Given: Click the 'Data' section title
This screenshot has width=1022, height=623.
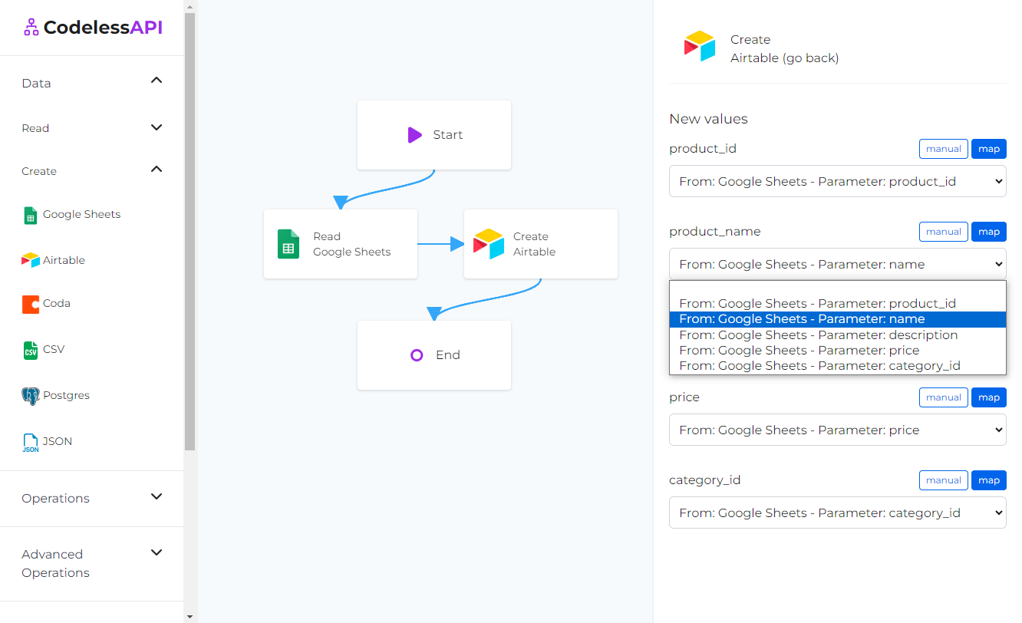Looking at the screenshot, I should (36, 84).
